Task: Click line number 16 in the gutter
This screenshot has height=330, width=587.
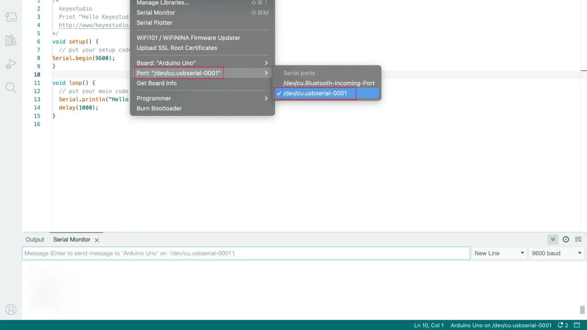Action: coord(37,124)
